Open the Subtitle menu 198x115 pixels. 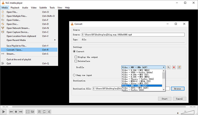[43, 8]
